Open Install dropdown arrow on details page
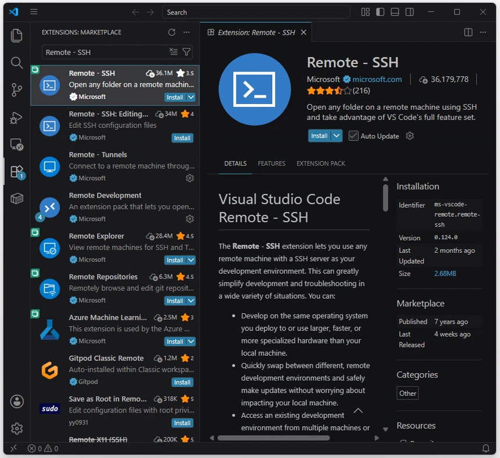Image resolution: width=500 pixels, height=458 pixels. (337, 136)
